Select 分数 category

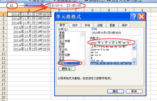pos(62,52)
